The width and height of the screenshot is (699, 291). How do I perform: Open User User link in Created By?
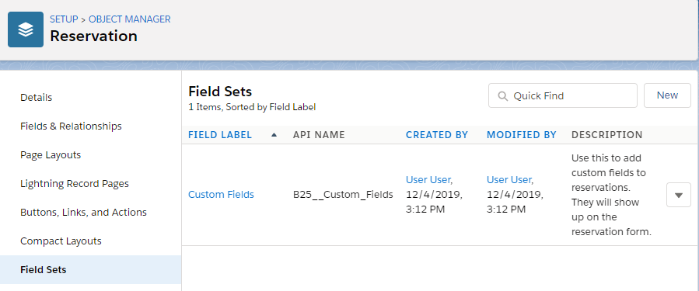(x=428, y=180)
